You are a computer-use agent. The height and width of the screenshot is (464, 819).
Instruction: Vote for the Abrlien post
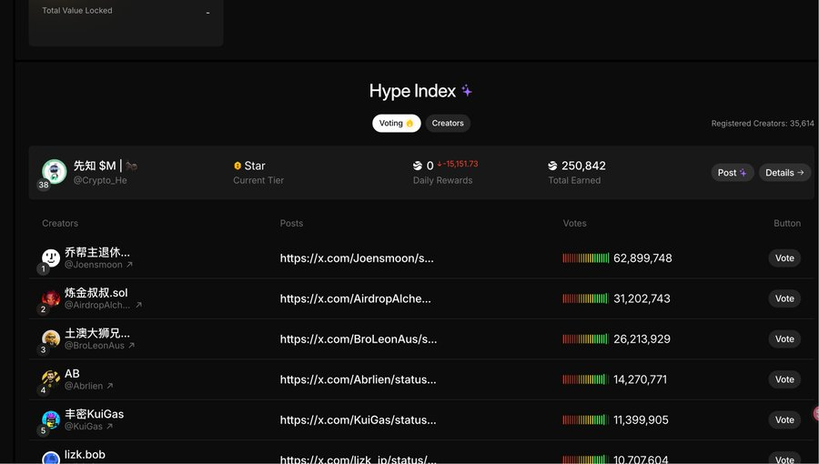coord(784,379)
